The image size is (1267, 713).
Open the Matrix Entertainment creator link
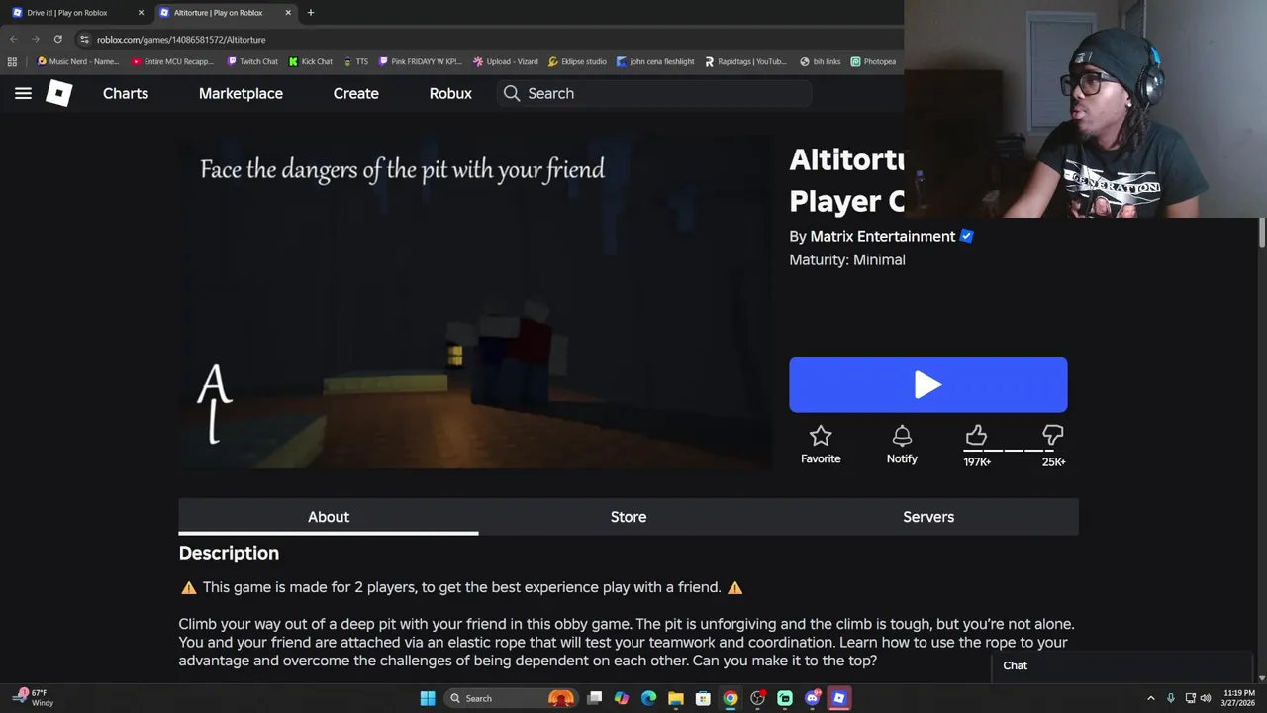pyautogui.click(x=882, y=236)
